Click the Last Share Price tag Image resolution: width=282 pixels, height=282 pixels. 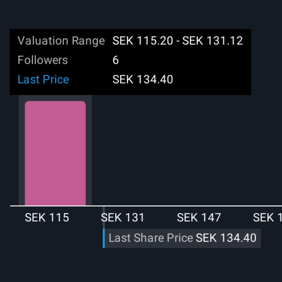click(x=182, y=238)
